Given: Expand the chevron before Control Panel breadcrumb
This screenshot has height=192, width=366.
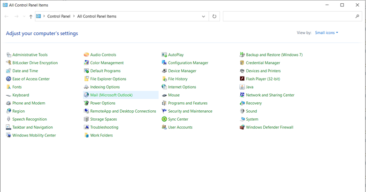Looking at the screenshot, I should click(44, 16).
